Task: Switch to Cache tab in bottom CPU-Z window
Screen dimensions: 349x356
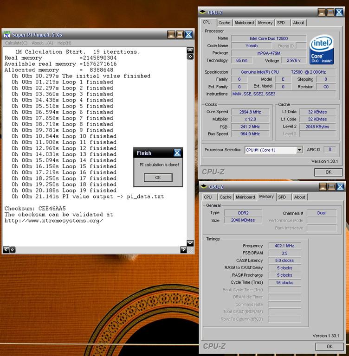Action: pyautogui.click(x=226, y=197)
